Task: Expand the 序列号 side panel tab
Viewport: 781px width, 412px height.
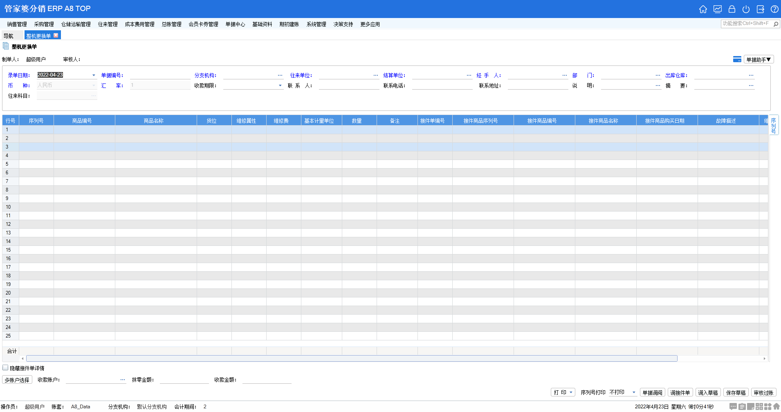Action: click(773, 125)
